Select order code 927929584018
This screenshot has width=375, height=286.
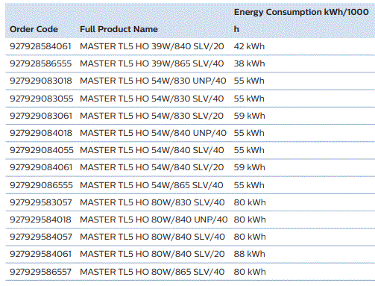40,220
